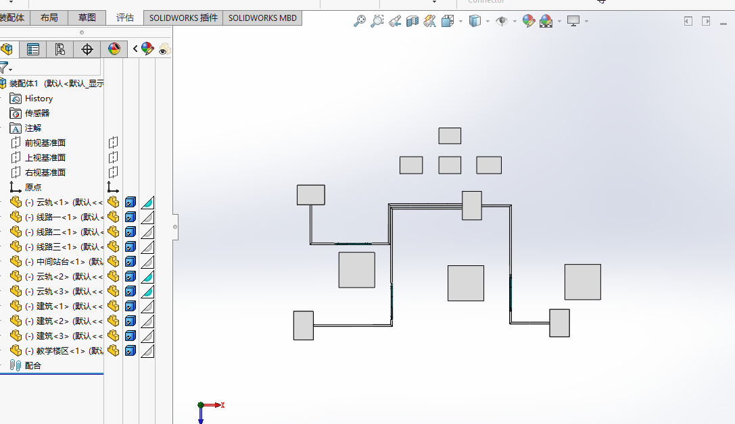The image size is (735, 424).
Task: Toggle visibility of 前视基准面 in display pane
Action: (113, 142)
